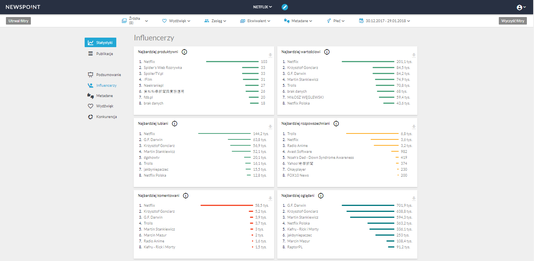This screenshot has width=534, height=261.
Task: Click Radio Anime in Najbardziej rozpowszechniani
Action: [297, 146]
